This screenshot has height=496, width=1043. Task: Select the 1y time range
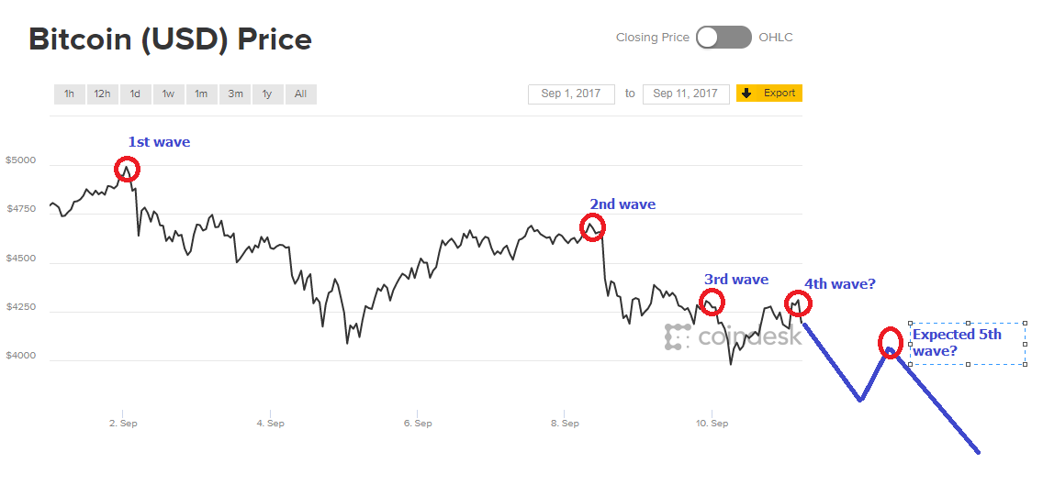267,94
